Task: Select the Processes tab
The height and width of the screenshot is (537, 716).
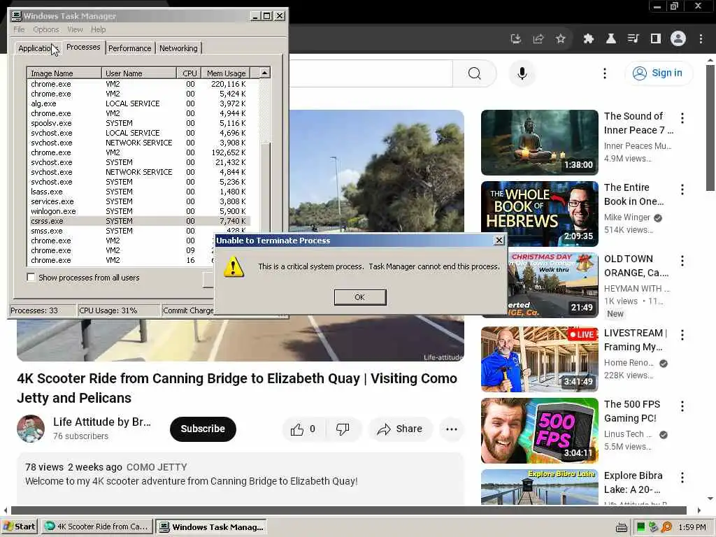Action: (83, 47)
